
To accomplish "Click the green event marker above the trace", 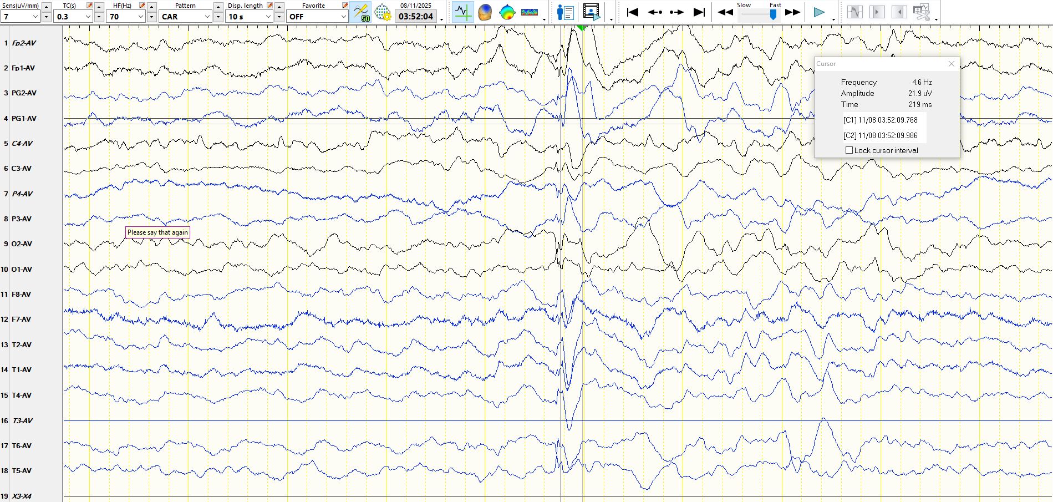I will pyautogui.click(x=581, y=27).
